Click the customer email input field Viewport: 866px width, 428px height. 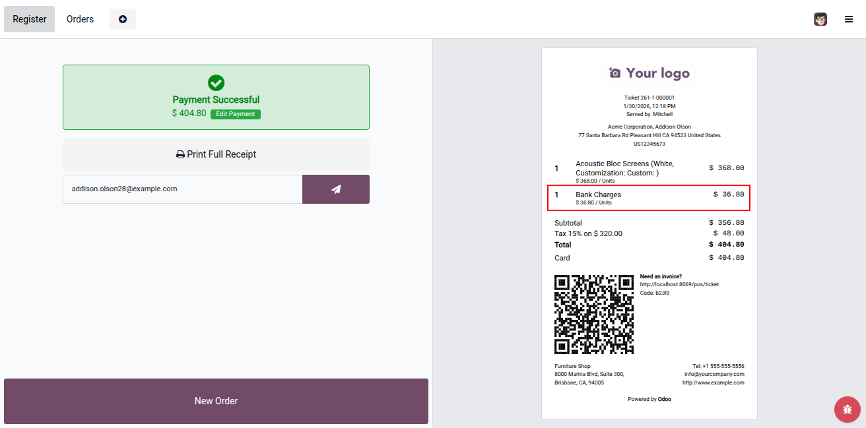coord(182,189)
